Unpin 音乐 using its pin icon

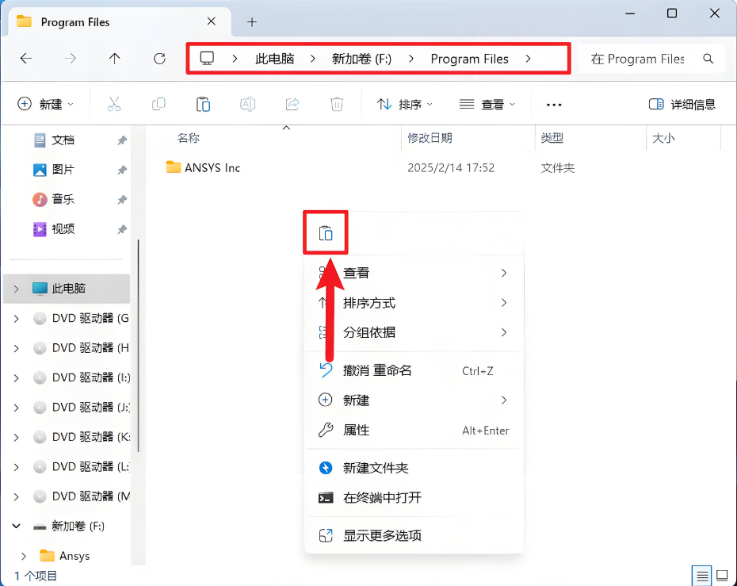point(122,199)
